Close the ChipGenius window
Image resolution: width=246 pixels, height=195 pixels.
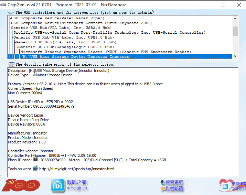tap(239, 5)
